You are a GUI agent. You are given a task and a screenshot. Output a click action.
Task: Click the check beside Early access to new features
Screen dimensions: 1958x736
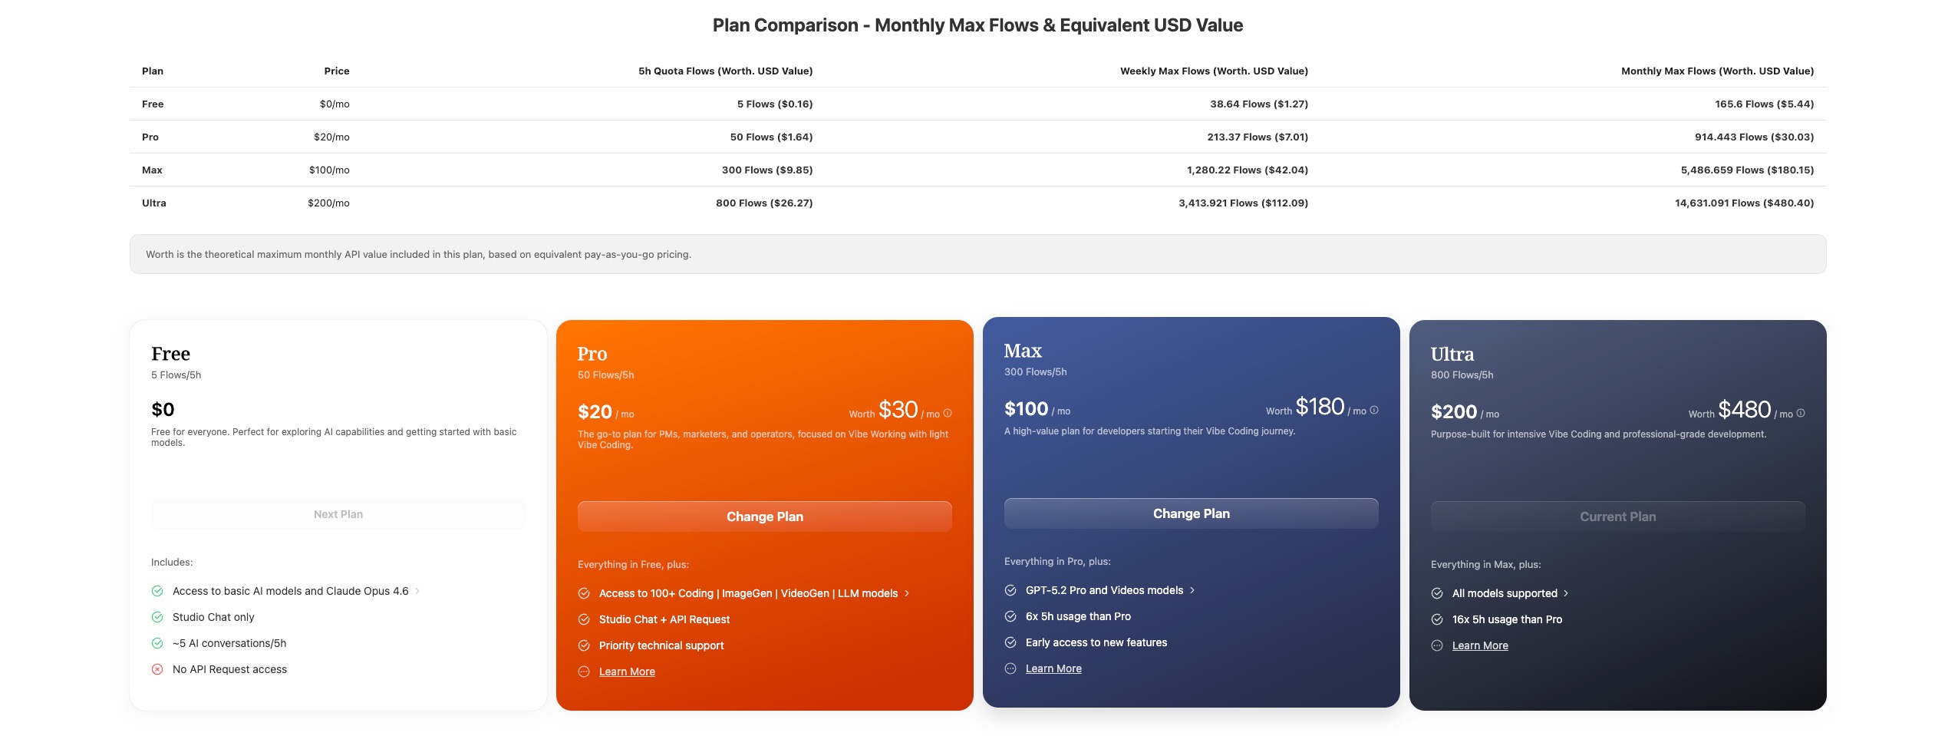coord(1010,642)
